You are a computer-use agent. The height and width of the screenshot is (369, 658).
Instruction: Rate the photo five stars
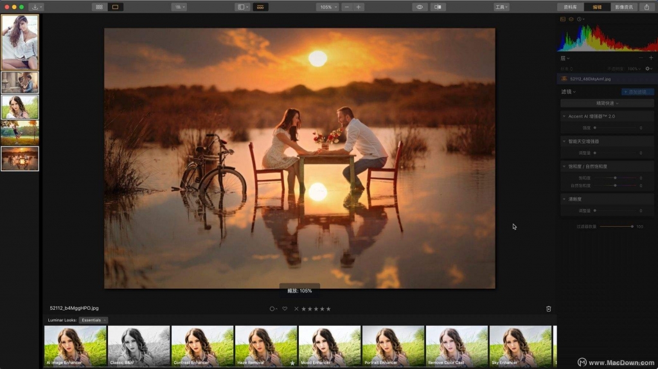[328, 309]
